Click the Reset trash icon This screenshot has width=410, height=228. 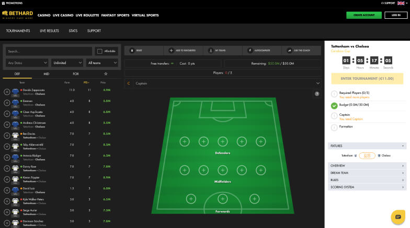[132, 50]
